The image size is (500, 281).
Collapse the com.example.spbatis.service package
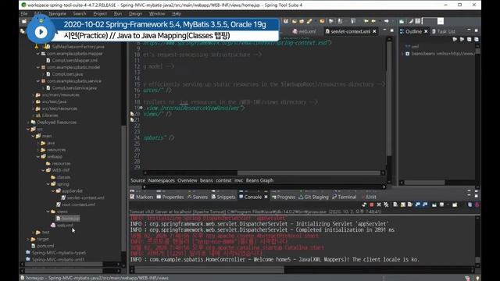tap(38, 81)
